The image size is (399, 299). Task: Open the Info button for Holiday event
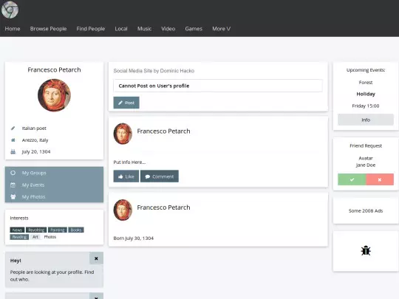(366, 120)
